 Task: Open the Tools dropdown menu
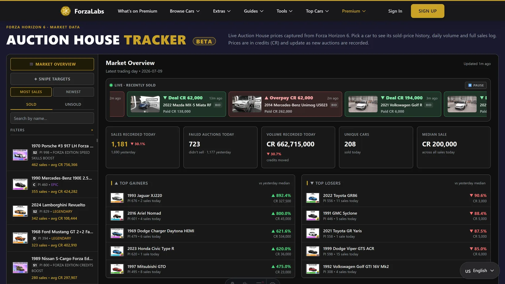point(284,11)
